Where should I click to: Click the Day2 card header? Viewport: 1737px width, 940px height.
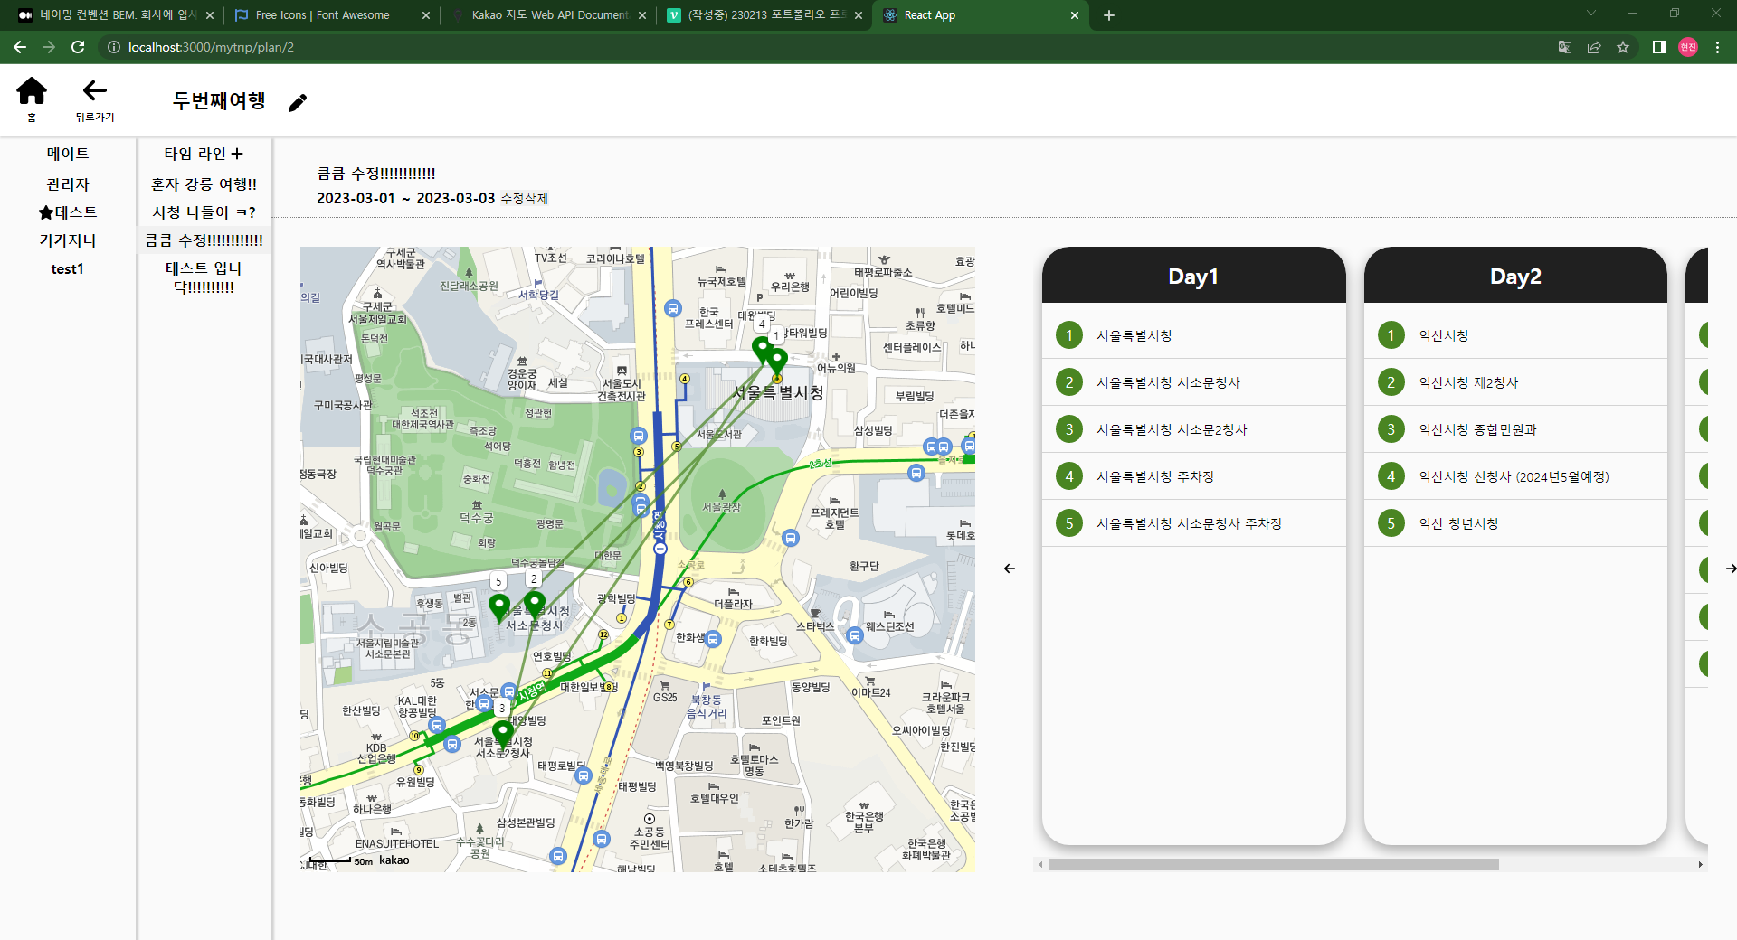[x=1515, y=276]
